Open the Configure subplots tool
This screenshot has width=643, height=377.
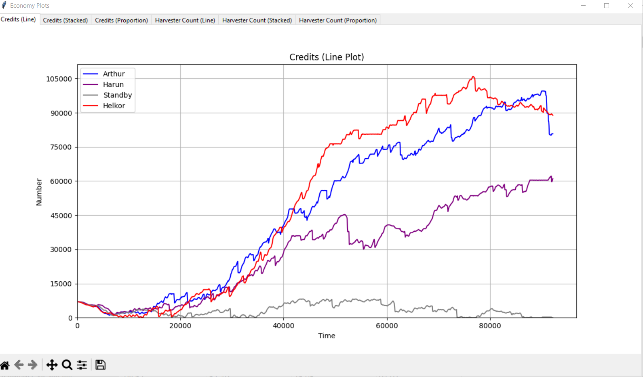point(82,365)
